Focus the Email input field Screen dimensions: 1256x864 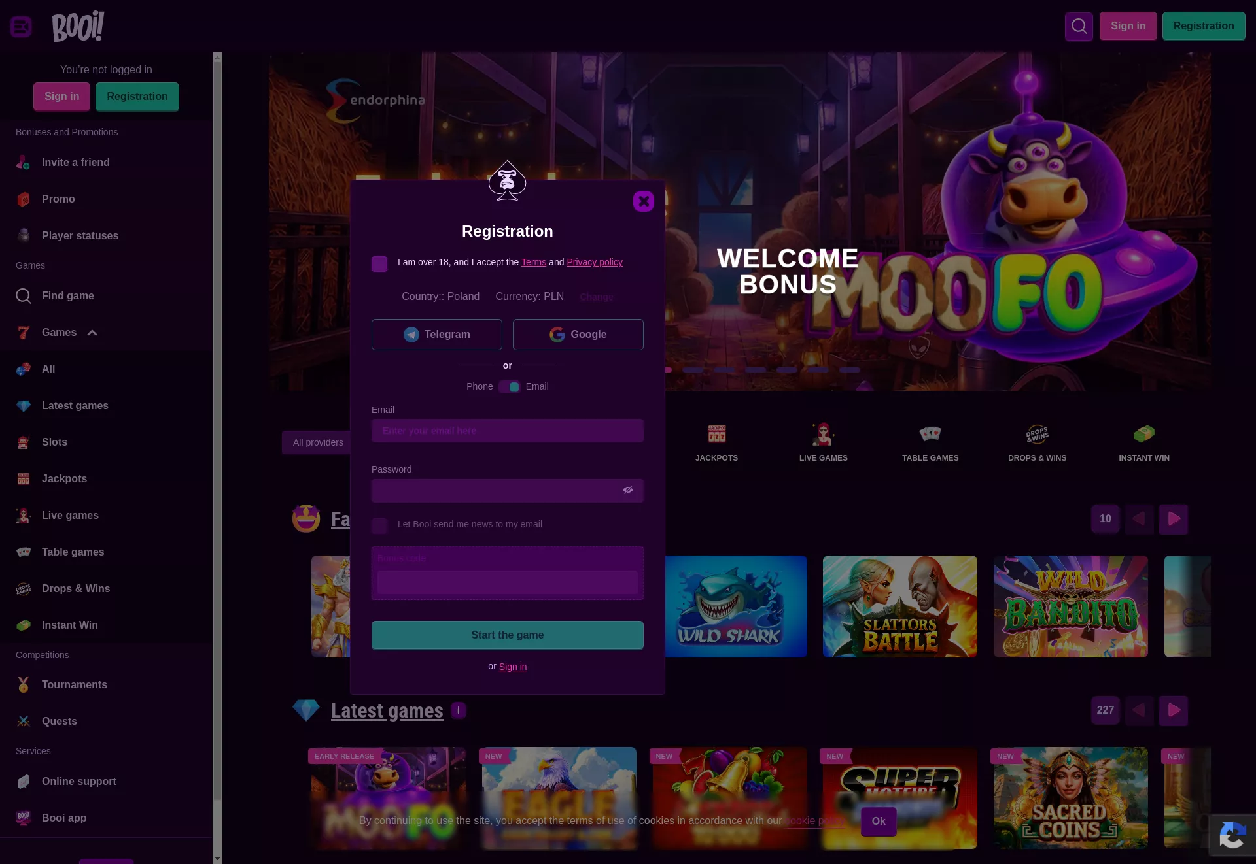tap(508, 431)
